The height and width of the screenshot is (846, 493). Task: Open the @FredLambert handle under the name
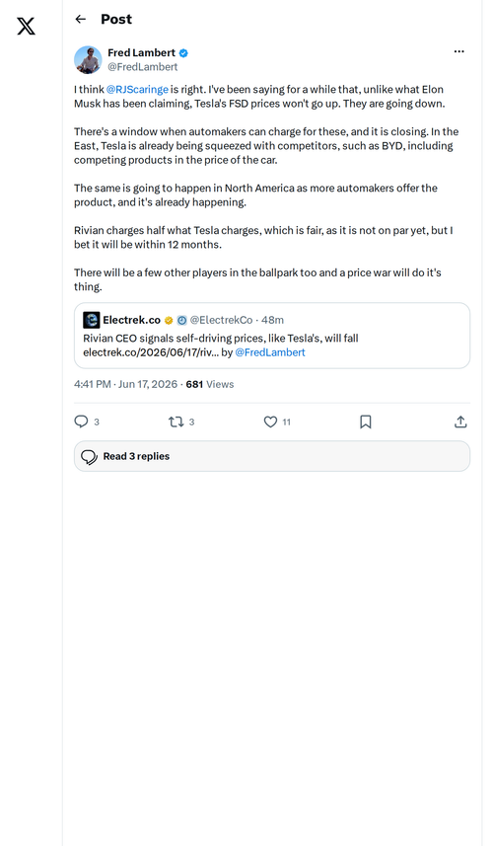coord(143,67)
